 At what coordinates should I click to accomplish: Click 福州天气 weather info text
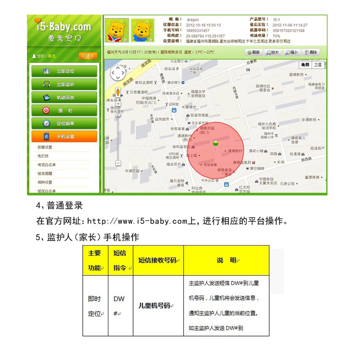pos(160,52)
